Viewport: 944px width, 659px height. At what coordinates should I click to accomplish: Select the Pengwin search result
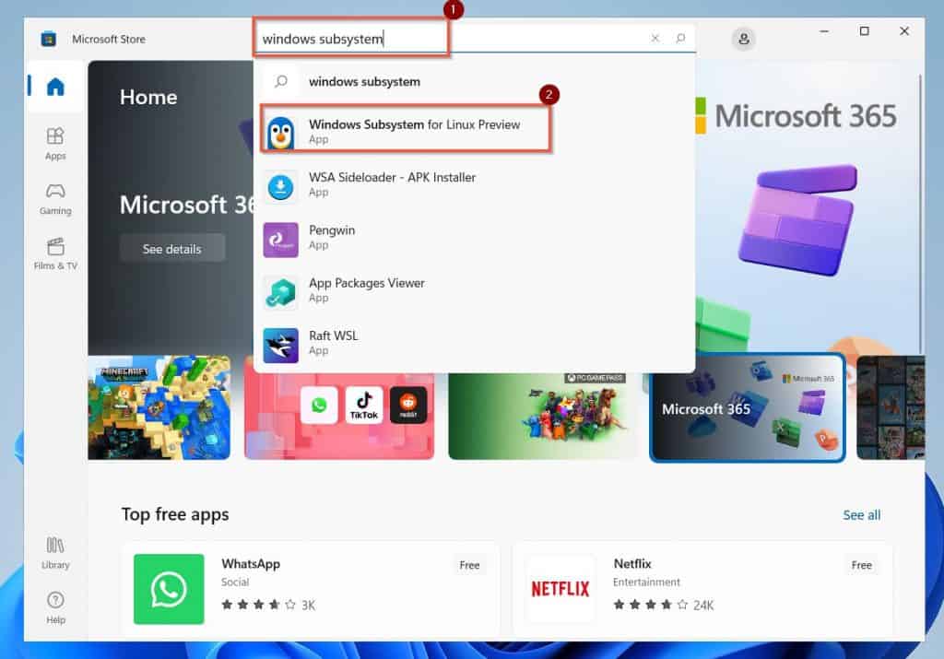click(x=475, y=238)
